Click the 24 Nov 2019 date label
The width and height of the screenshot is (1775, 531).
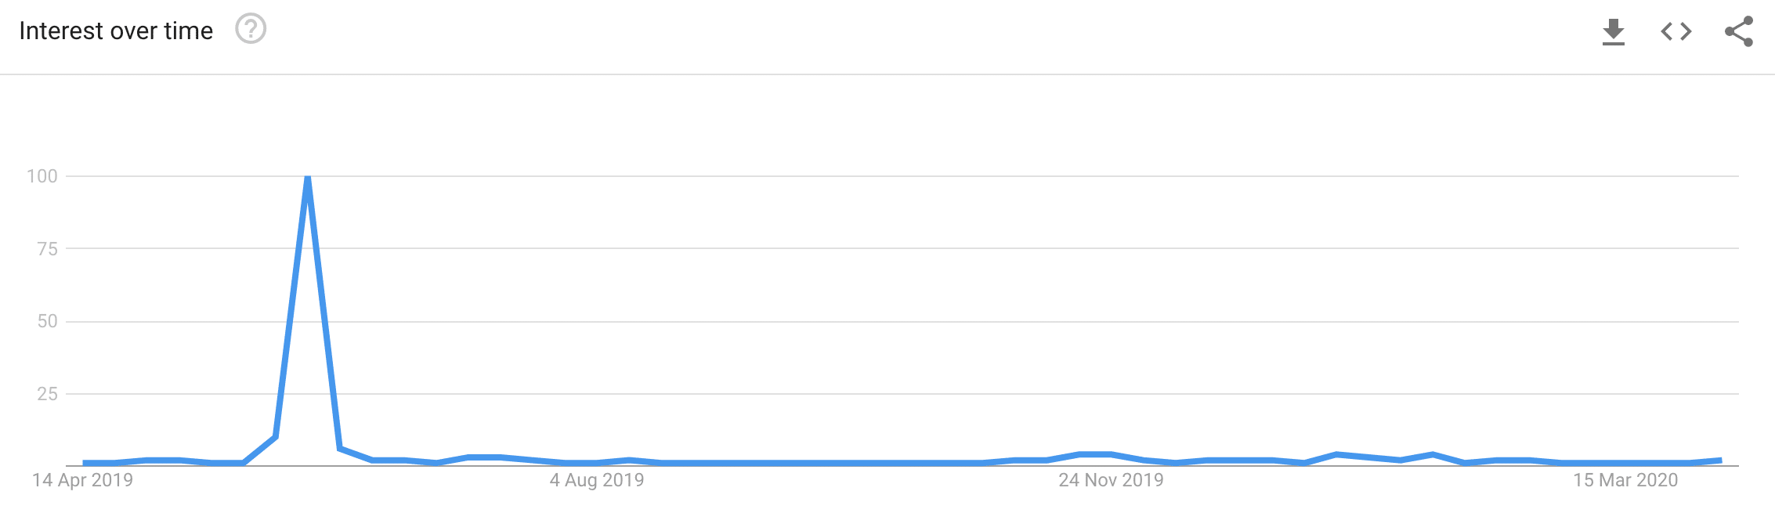click(x=1111, y=480)
